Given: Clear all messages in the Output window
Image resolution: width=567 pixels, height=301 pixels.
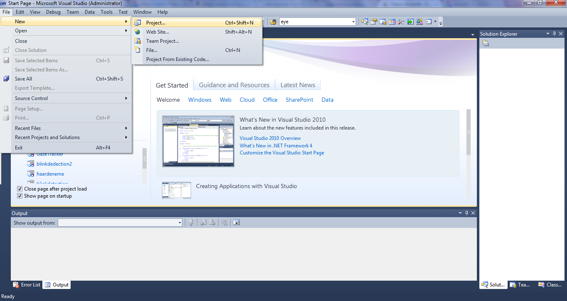Looking at the screenshot, I should click(224, 223).
